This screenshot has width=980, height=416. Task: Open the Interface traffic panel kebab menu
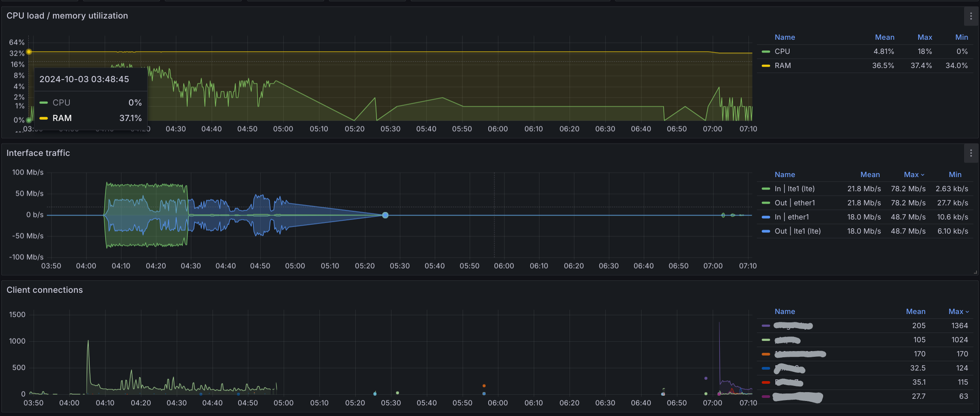pos(971,153)
